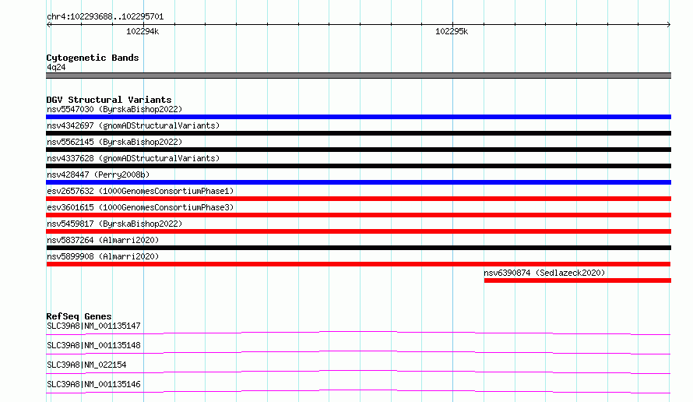Click the short red bar for nsv6390874
The image size is (693, 402).
click(578, 280)
